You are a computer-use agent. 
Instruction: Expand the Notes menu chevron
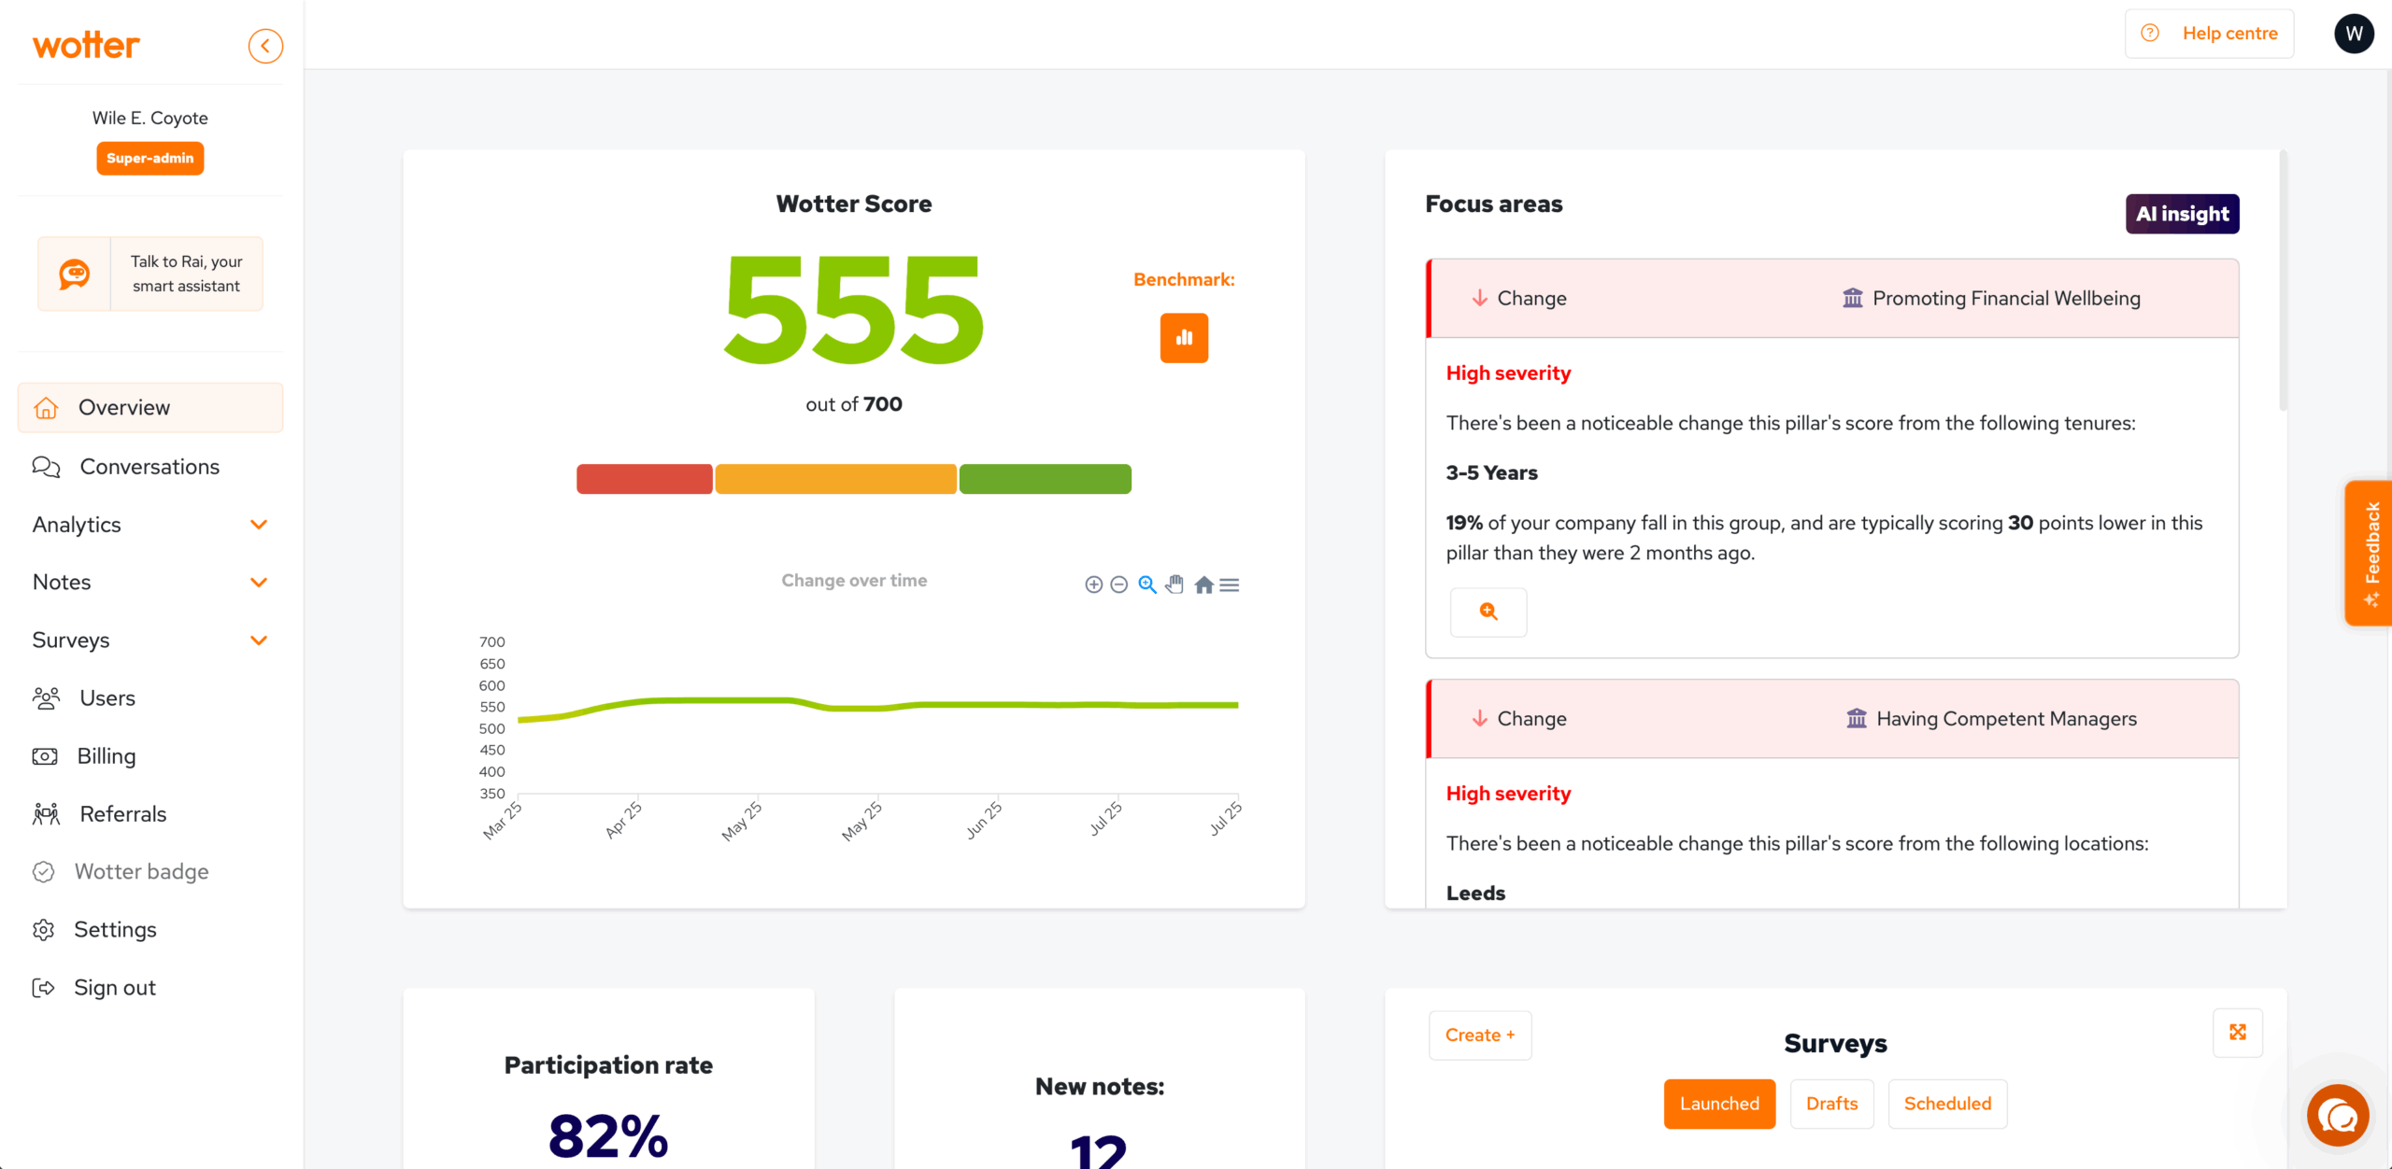pos(259,583)
